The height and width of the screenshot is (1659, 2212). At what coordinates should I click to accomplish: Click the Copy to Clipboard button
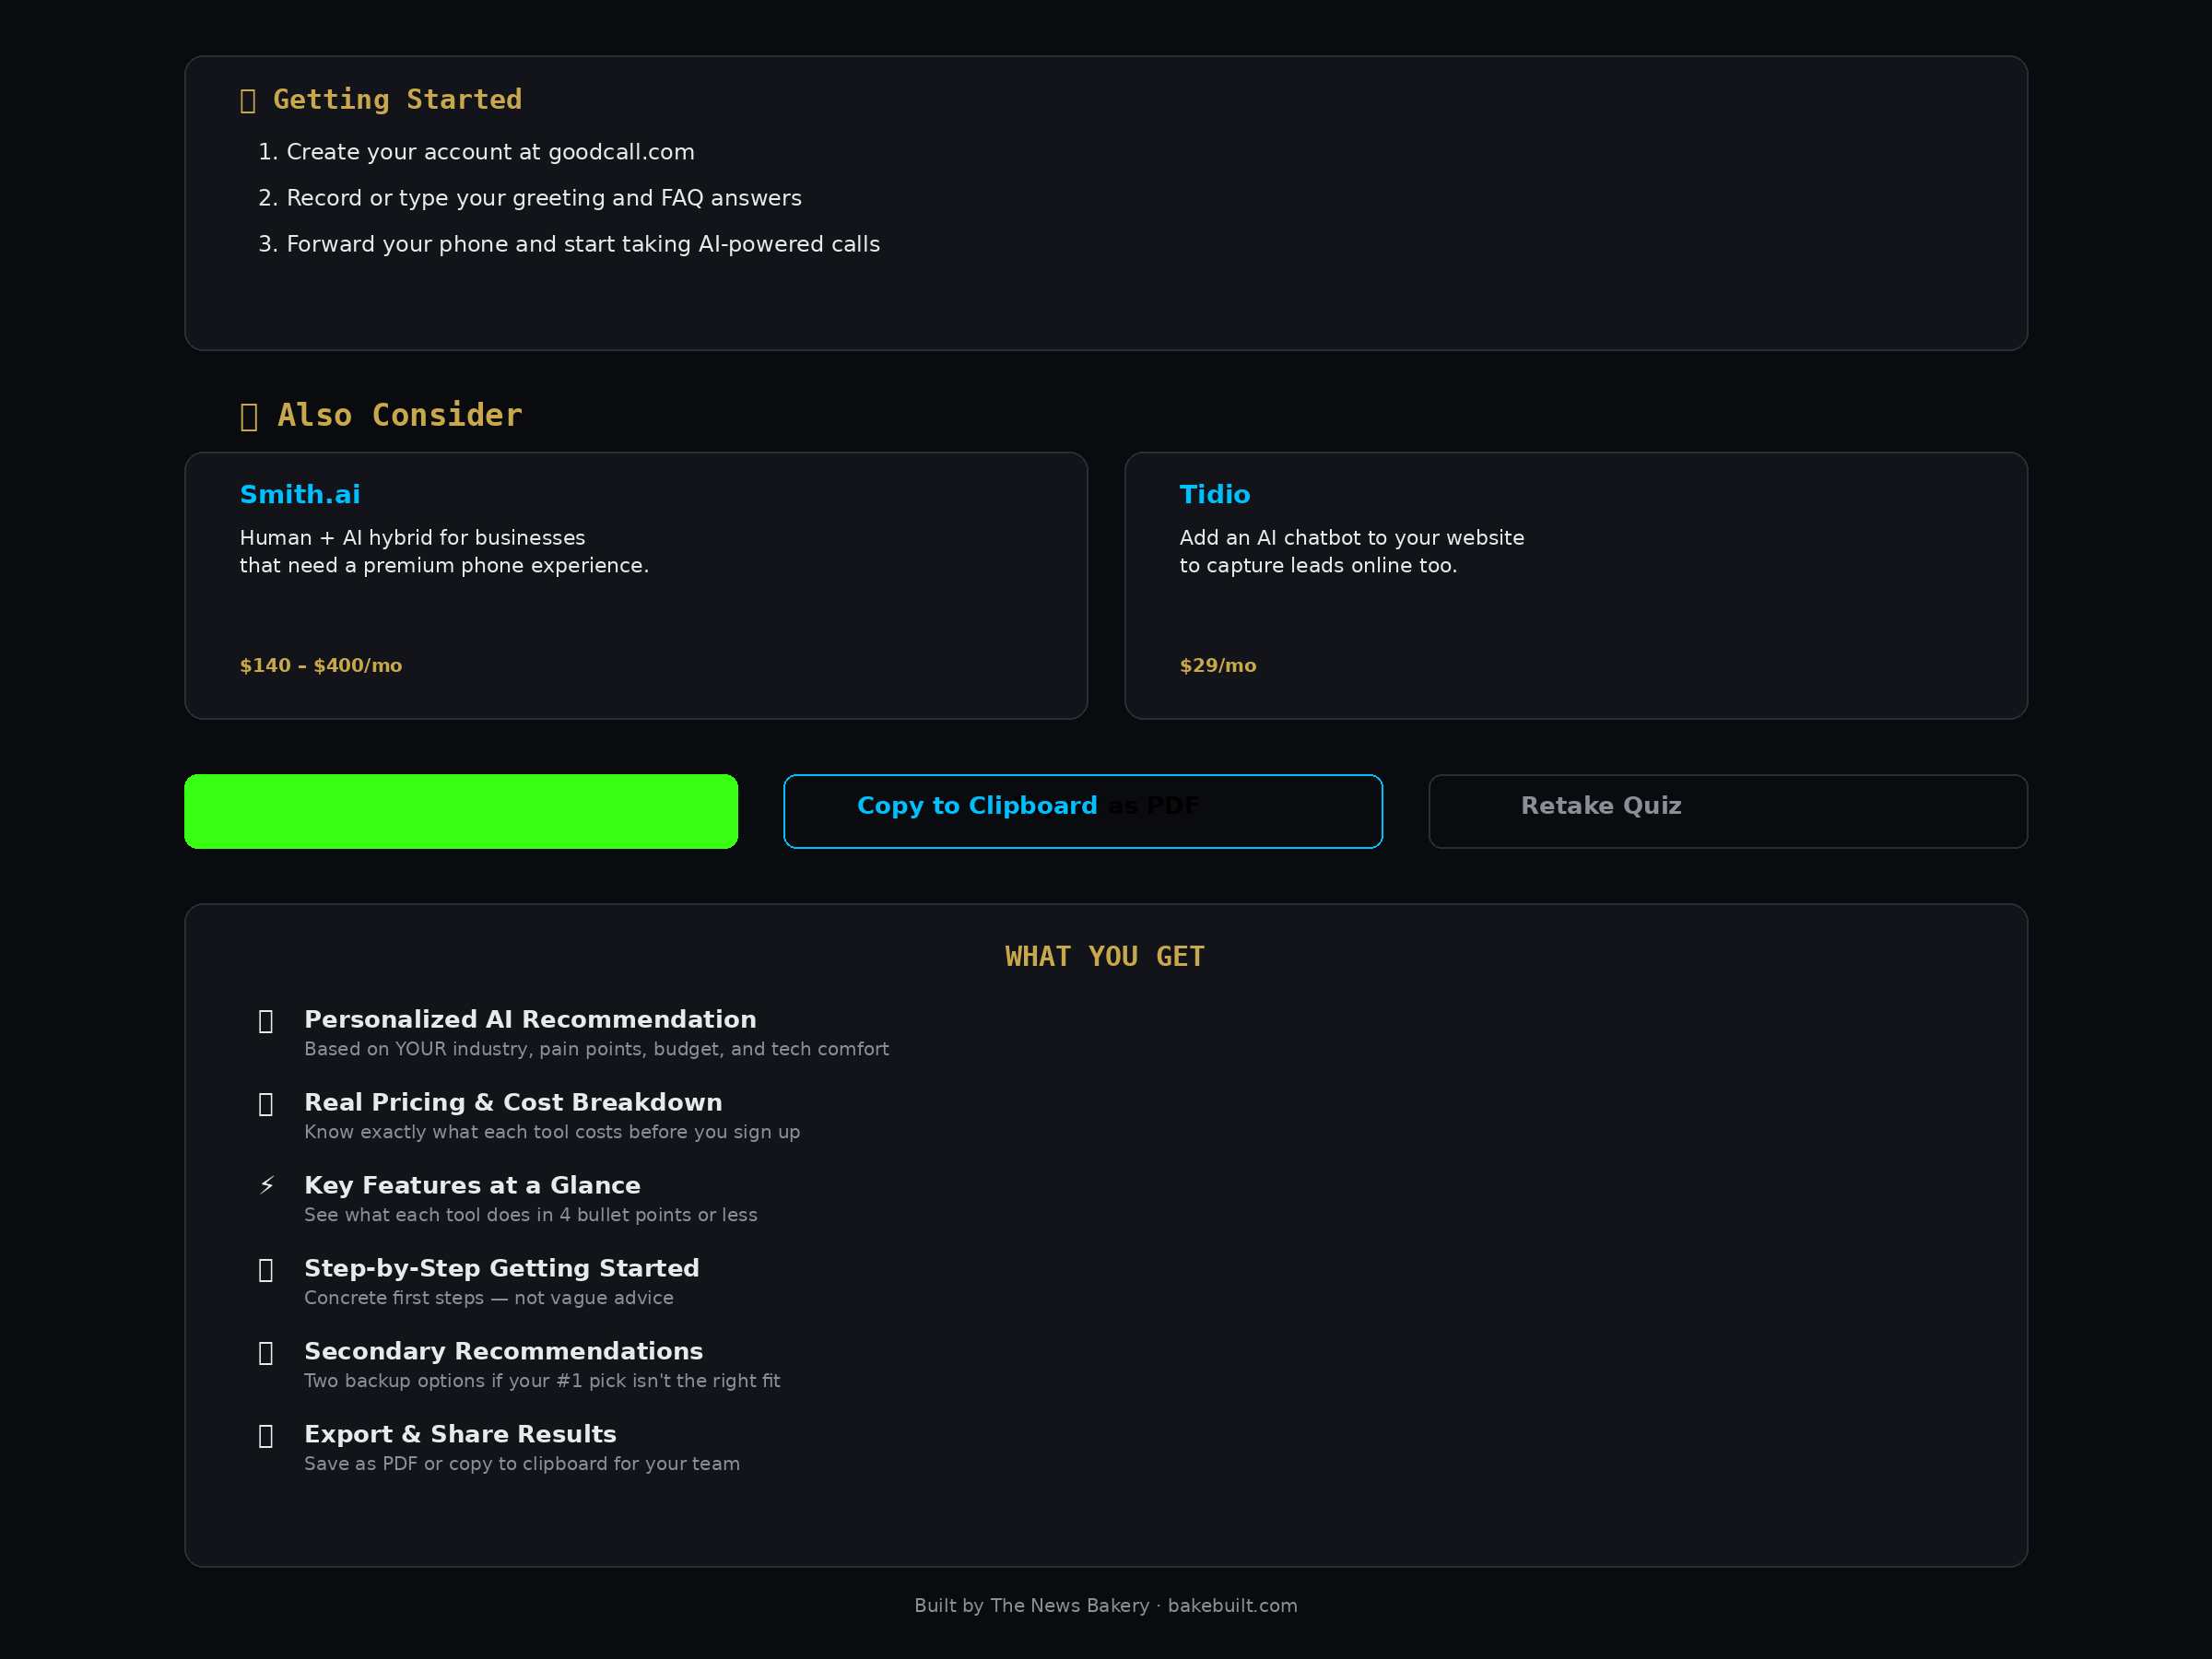coord(1083,811)
